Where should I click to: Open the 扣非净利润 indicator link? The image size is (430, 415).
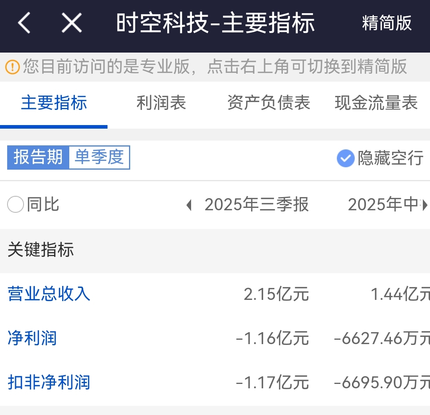pyautogui.click(x=49, y=382)
